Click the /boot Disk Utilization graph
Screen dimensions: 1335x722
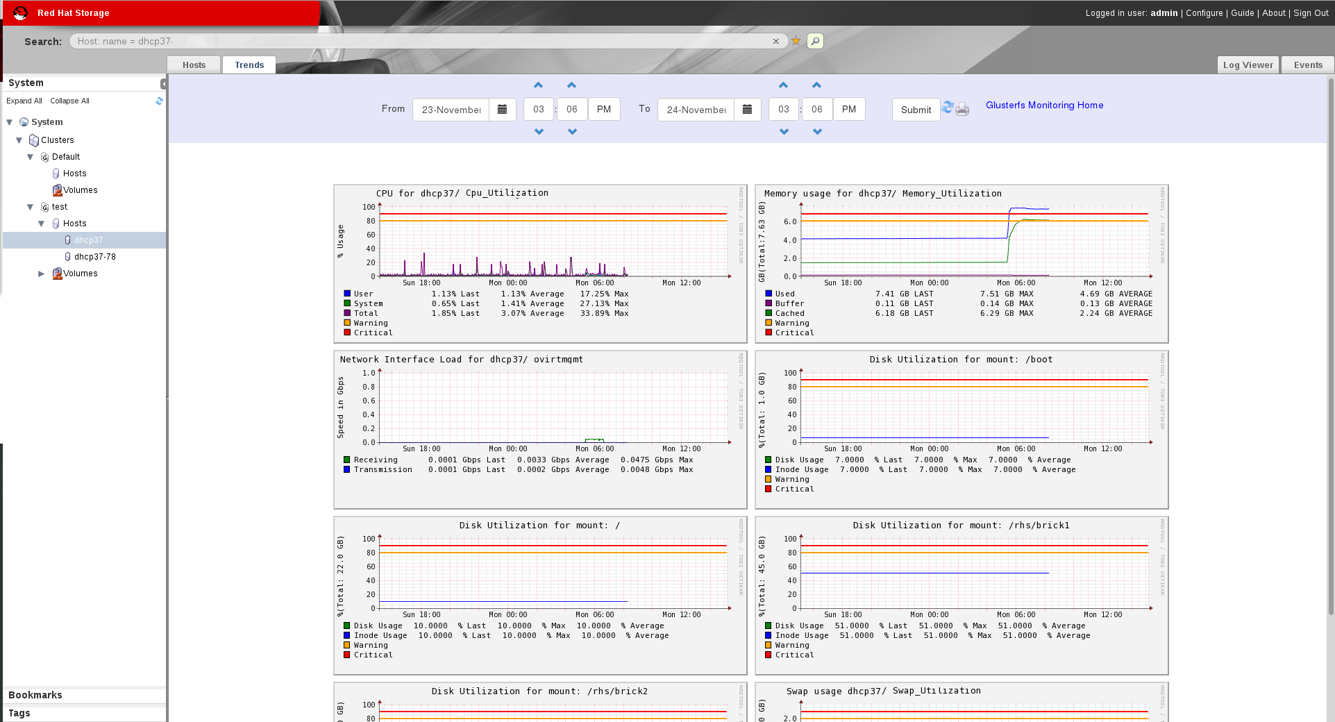962,430
